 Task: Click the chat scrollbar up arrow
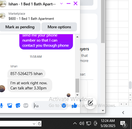(77, 37)
